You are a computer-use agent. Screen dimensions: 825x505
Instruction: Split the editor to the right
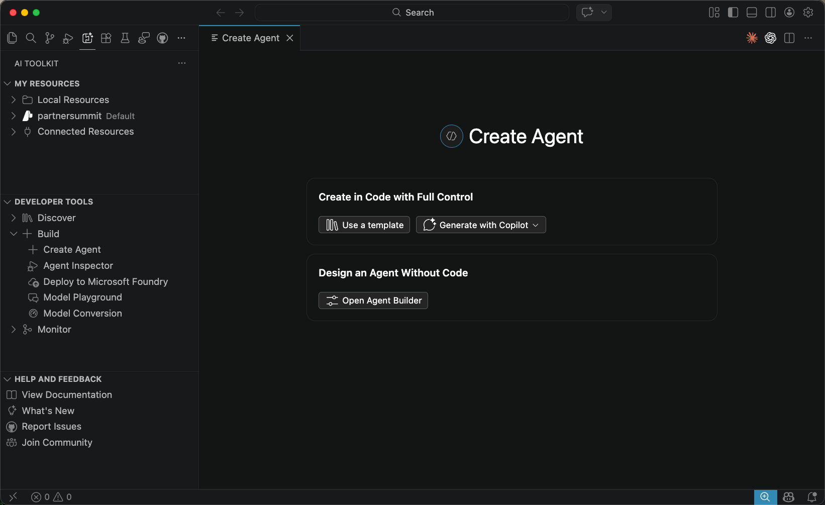click(789, 38)
